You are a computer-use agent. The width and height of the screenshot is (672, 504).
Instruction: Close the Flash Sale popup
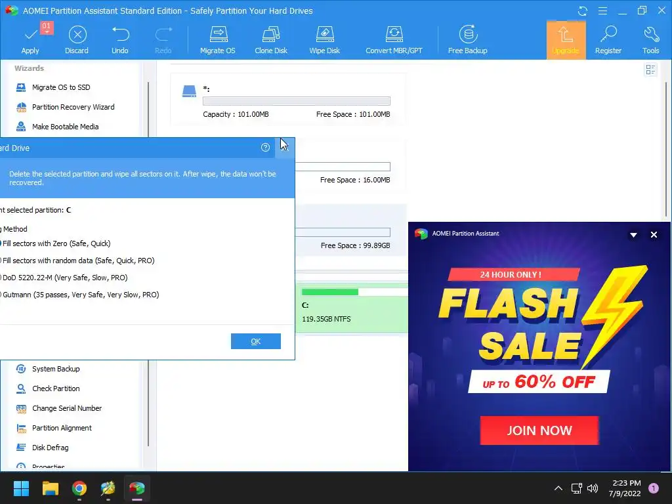(654, 234)
